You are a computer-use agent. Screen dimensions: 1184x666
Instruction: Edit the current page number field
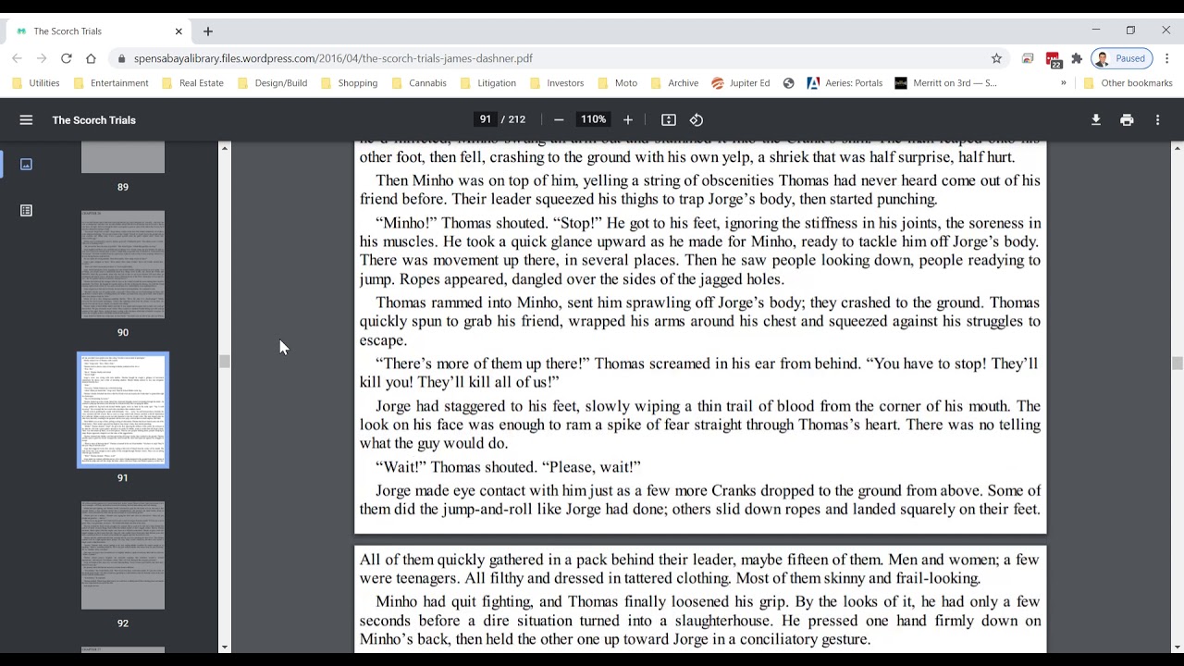[485, 119]
